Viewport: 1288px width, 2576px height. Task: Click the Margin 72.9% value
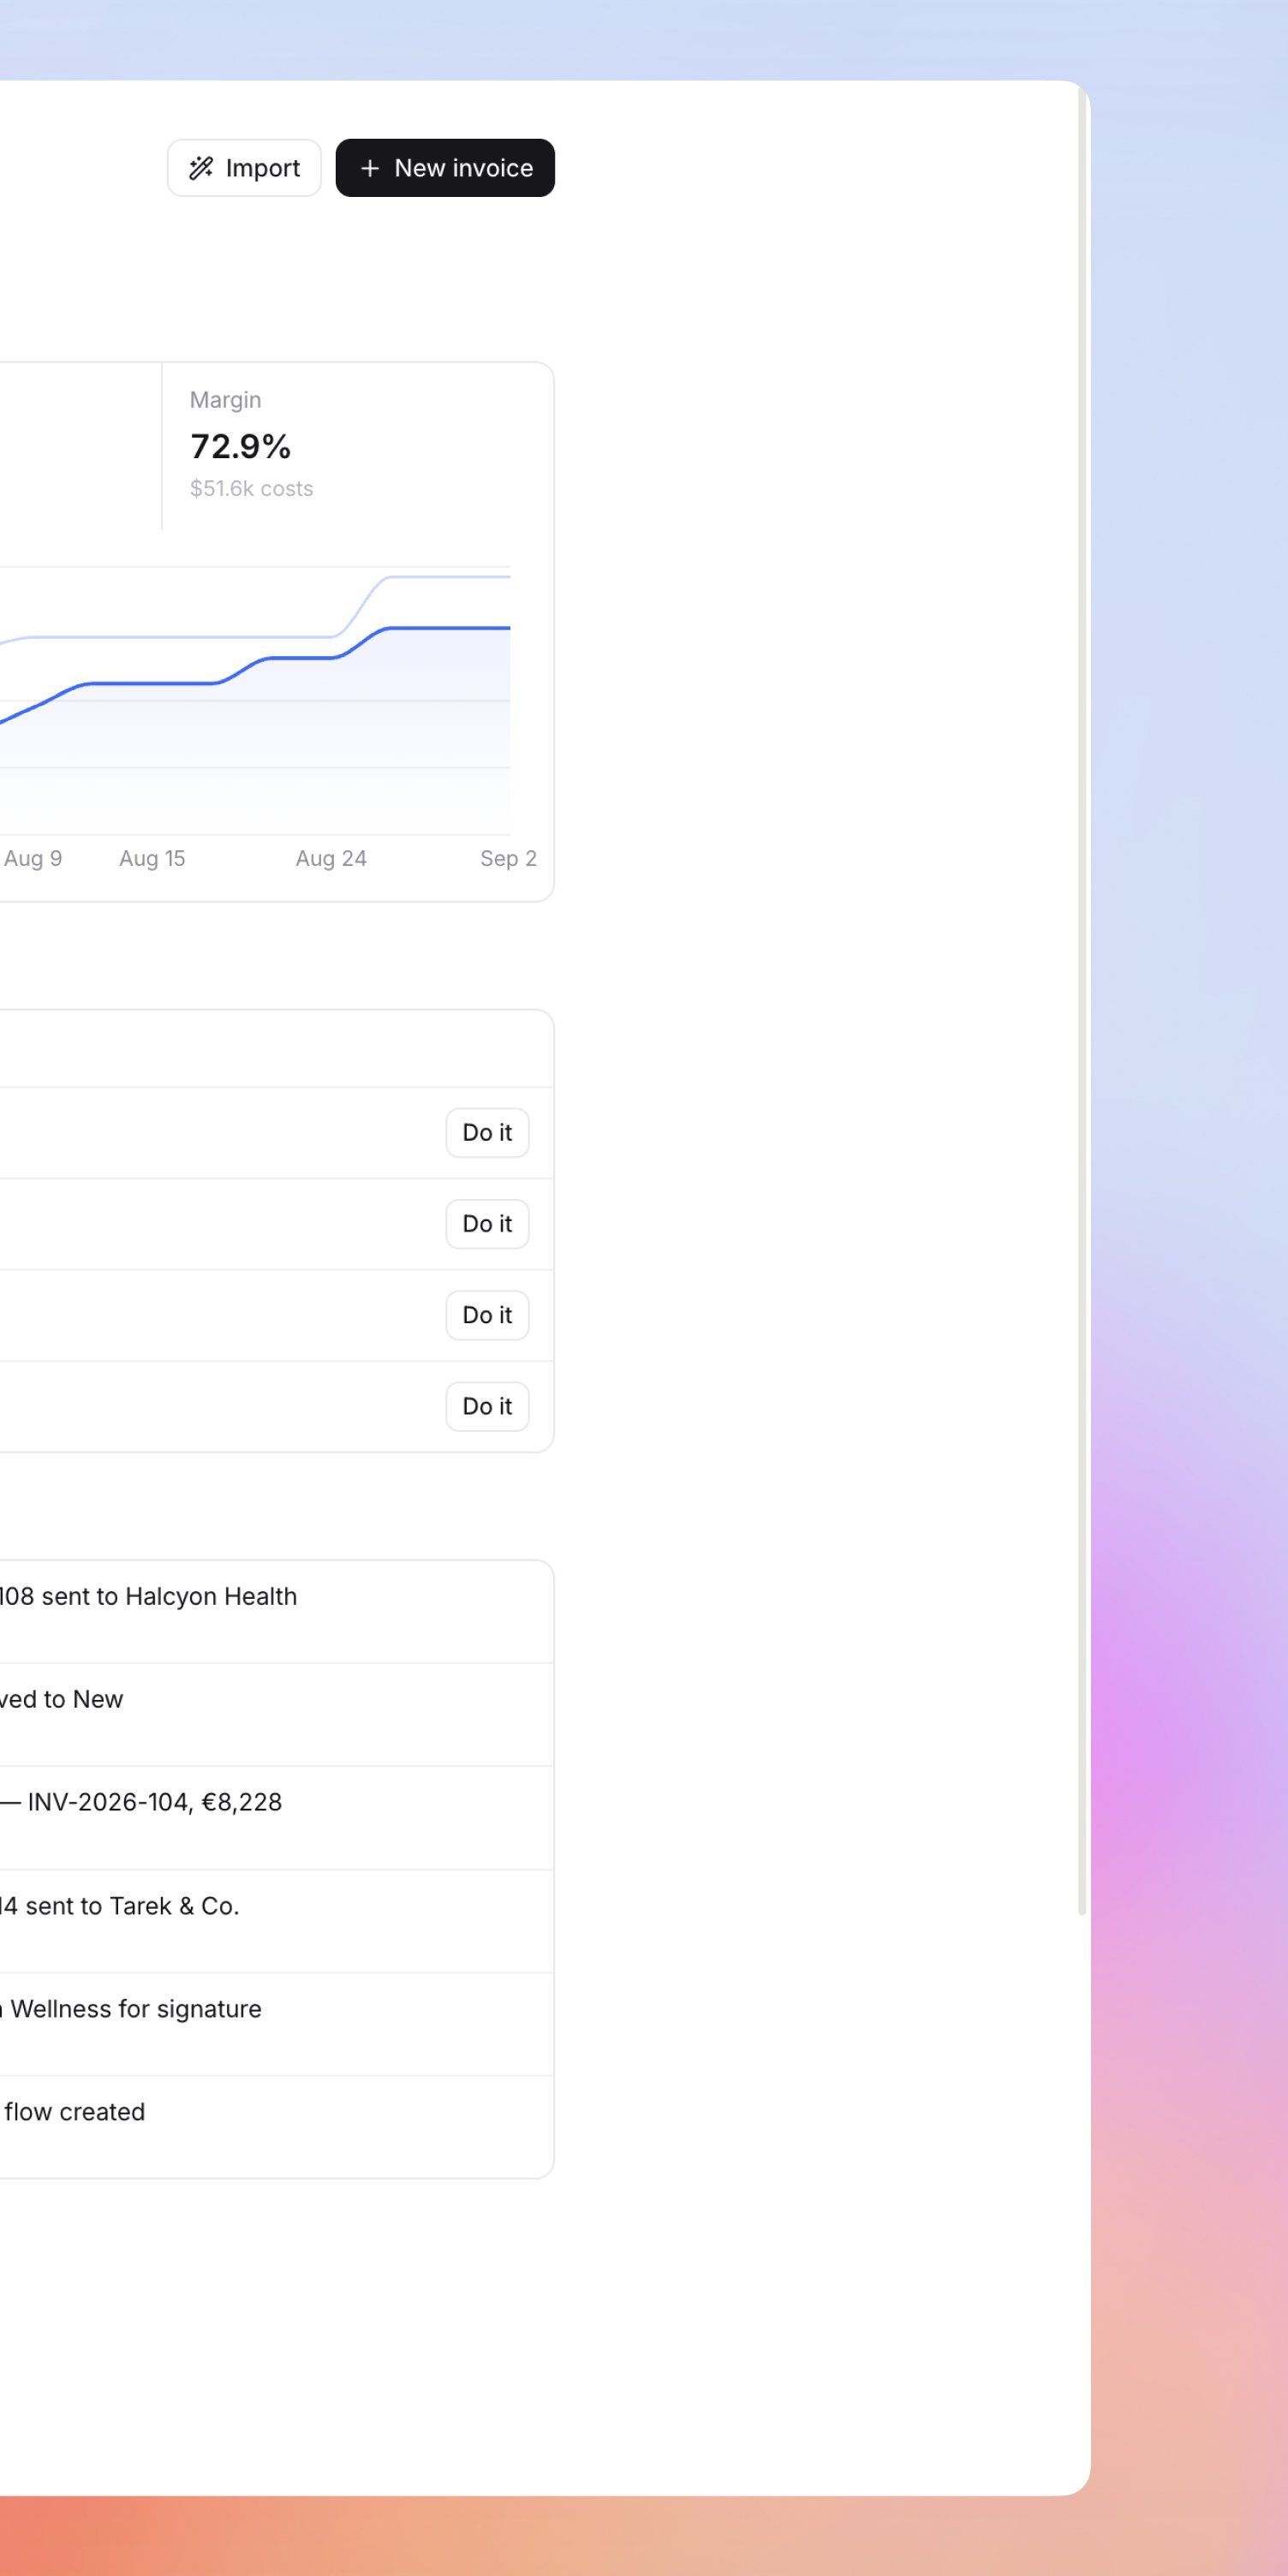click(241, 446)
